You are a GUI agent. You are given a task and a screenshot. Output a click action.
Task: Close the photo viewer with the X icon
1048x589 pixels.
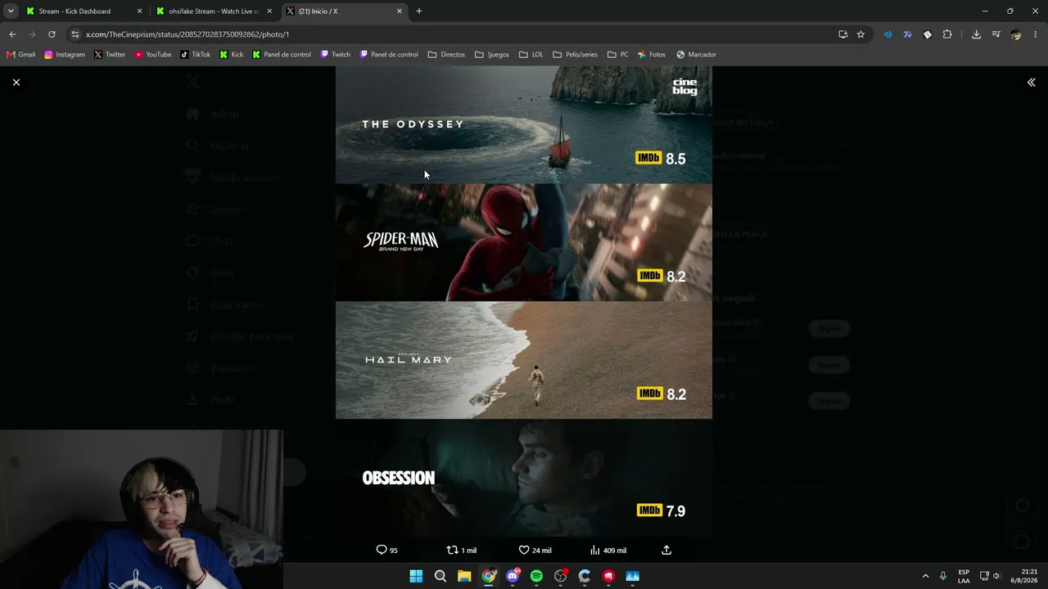(16, 83)
